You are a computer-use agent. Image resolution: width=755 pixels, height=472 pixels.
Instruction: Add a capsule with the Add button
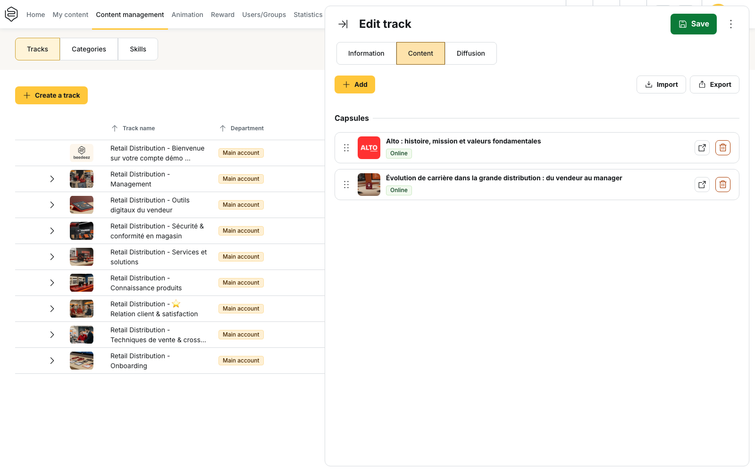[x=355, y=84]
